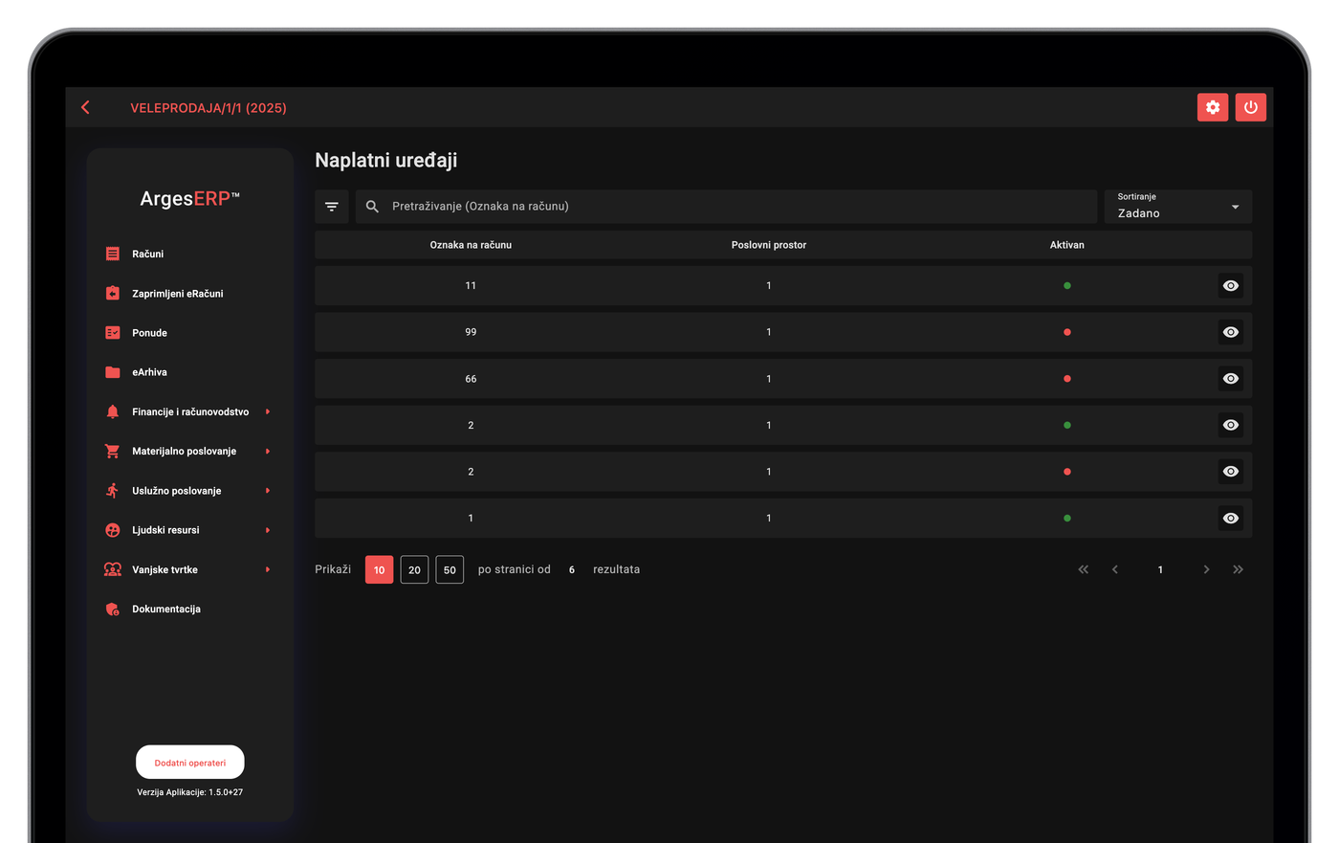The height and width of the screenshot is (843, 1339).
Task: Expand Ljudski resursi submenu arrow
Action: coord(268,530)
